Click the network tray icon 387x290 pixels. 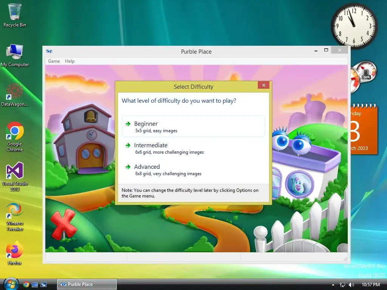pos(342,285)
